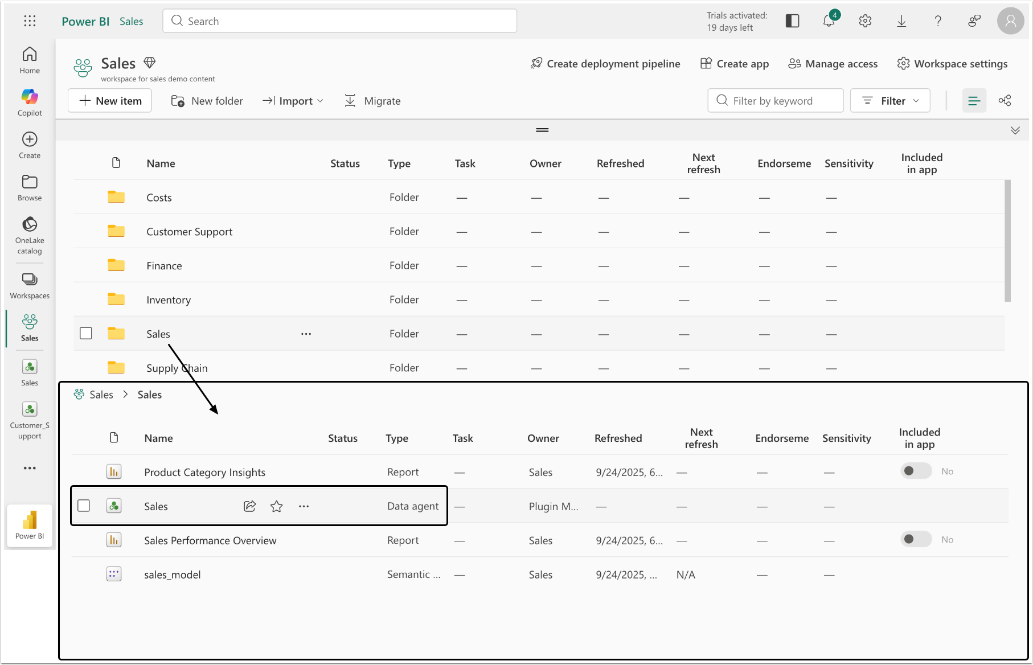
Task: Select the Sales folder checkbox
Action: pos(86,333)
